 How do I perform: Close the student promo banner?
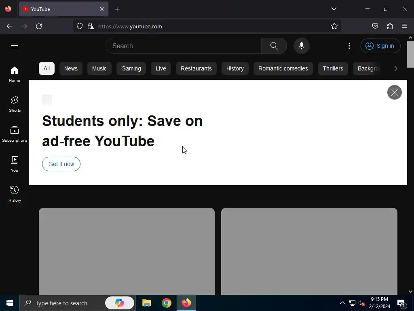point(395,92)
